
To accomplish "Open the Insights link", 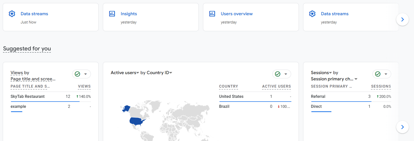I will coord(129,14).
